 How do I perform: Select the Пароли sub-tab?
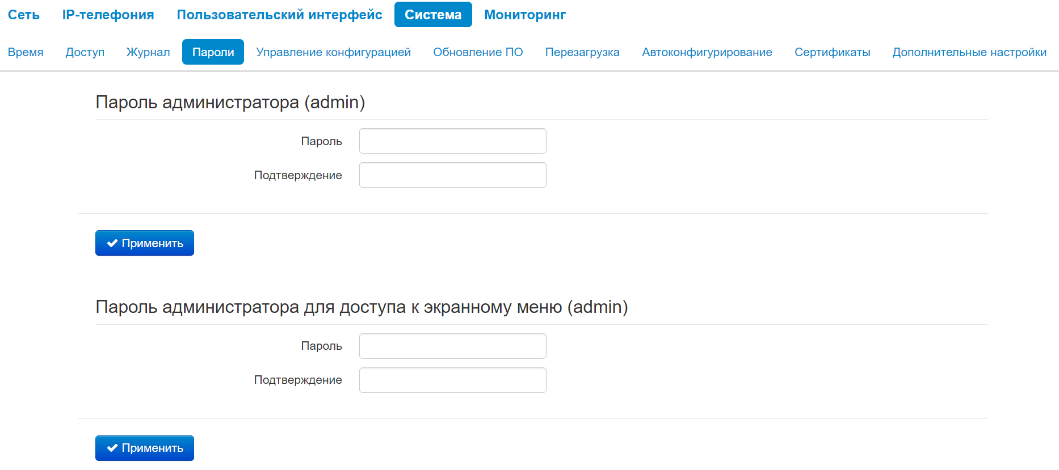point(213,52)
